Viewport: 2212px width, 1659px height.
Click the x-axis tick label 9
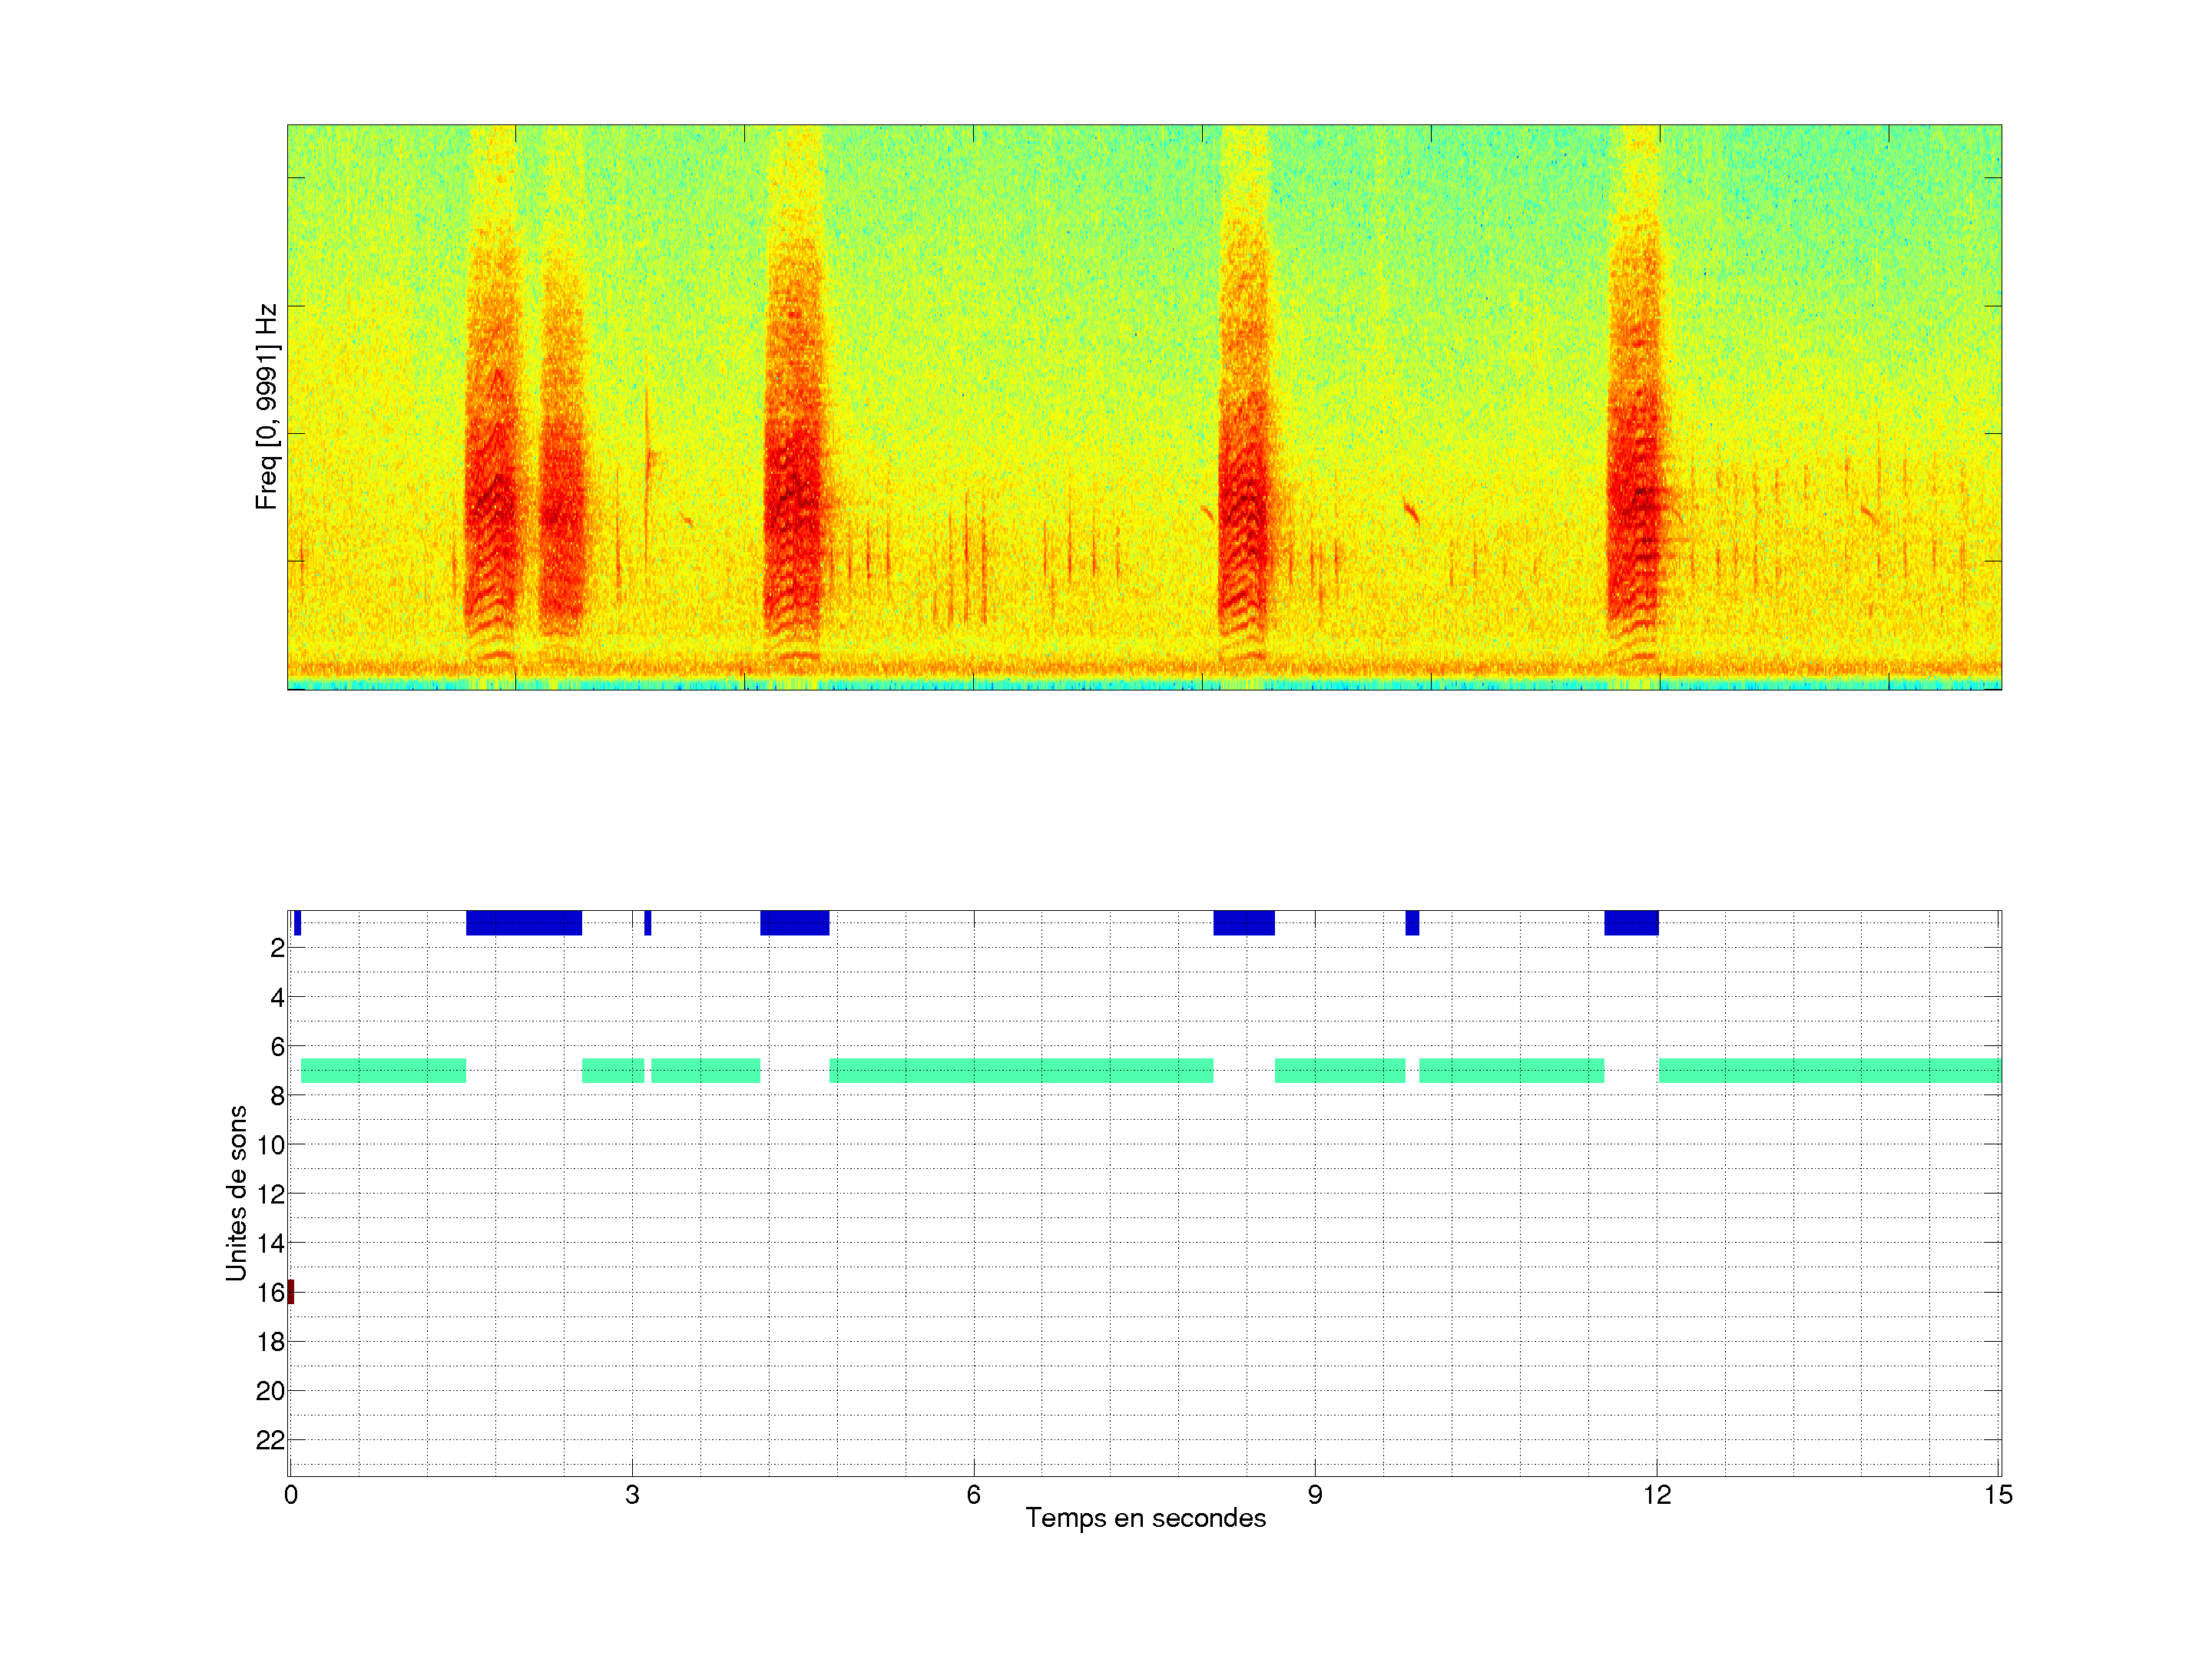point(1314,1495)
